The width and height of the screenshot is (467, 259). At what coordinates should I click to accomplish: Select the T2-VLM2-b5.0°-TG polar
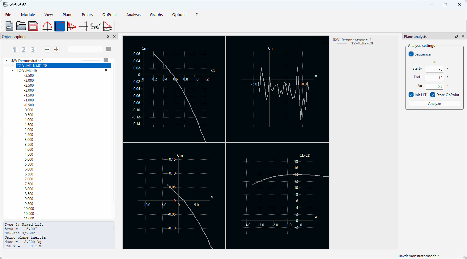click(x=32, y=65)
